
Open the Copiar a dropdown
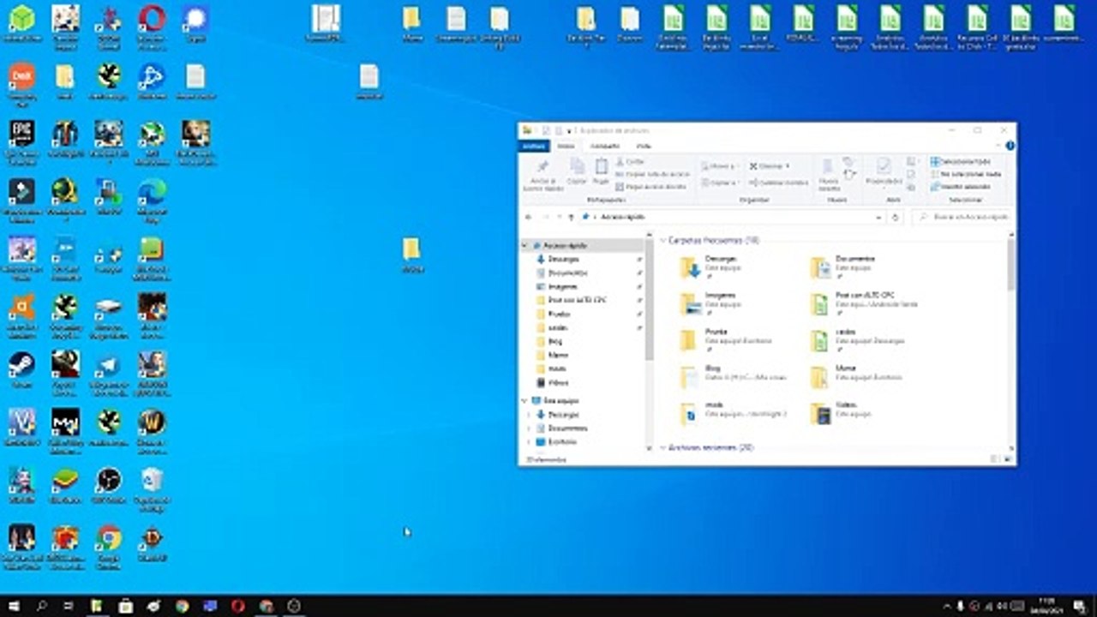722,183
